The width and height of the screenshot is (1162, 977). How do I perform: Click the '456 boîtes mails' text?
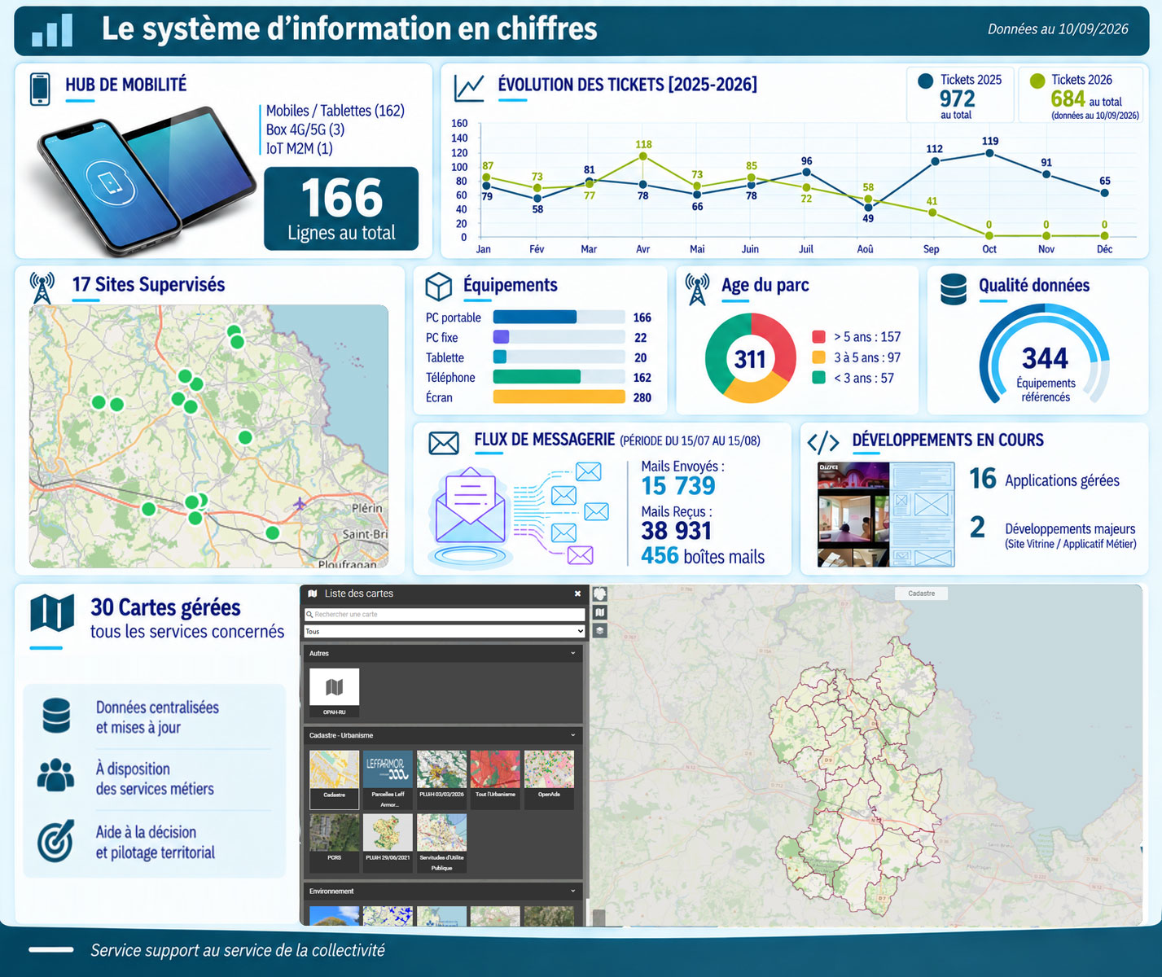(703, 556)
